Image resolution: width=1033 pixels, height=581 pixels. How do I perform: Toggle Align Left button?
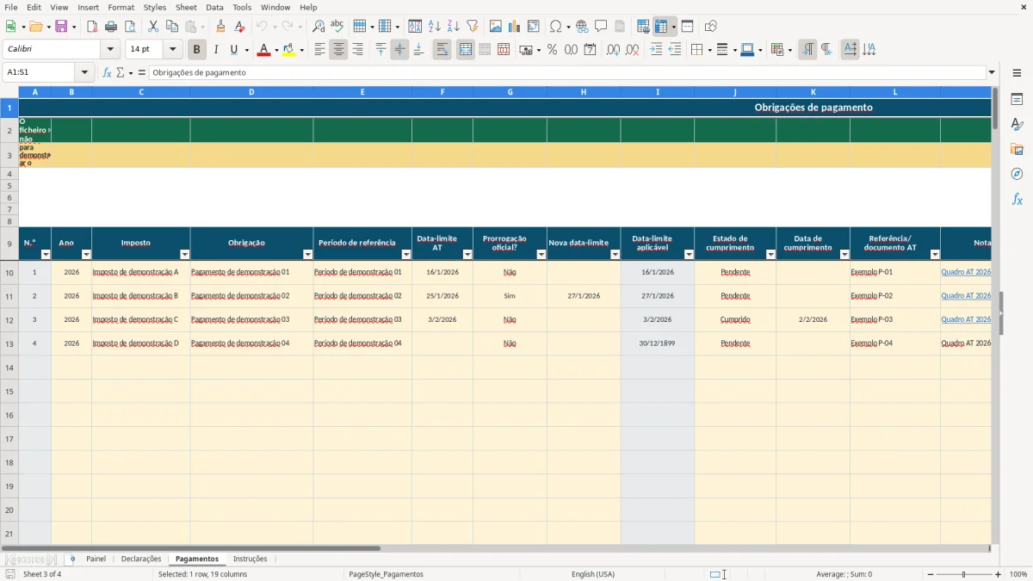319,50
